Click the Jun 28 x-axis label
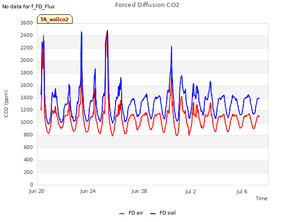Image resolution: width=296 pixels, height=222 pixels. point(139,191)
